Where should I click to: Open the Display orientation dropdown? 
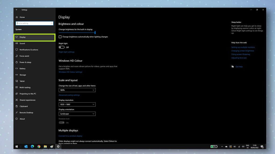77,114
